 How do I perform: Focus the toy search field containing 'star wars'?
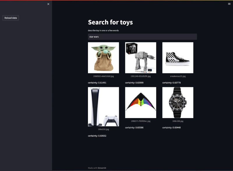(x=142, y=37)
